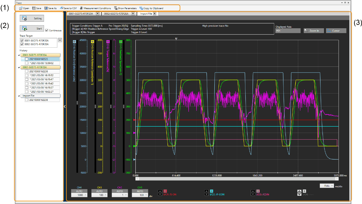Toggle the Continuous checkbox

tap(46, 30)
